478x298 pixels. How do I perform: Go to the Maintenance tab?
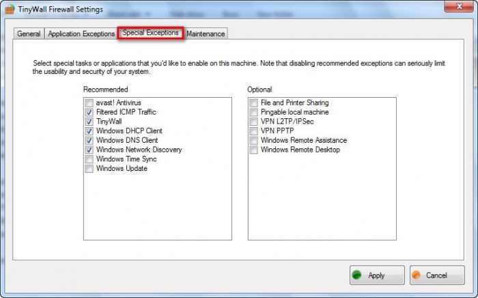click(206, 33)
